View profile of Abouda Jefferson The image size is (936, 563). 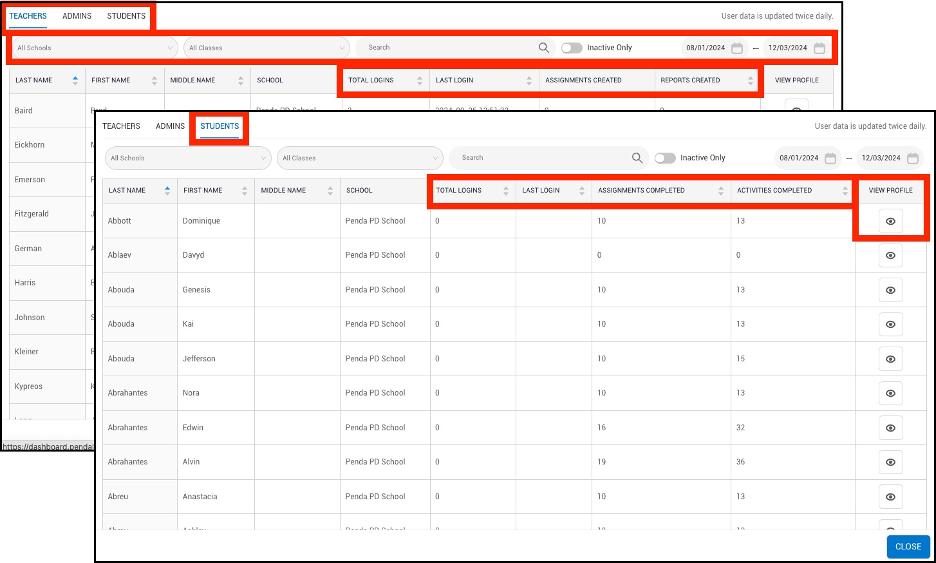pyautogui.click(x=890, y=359)
